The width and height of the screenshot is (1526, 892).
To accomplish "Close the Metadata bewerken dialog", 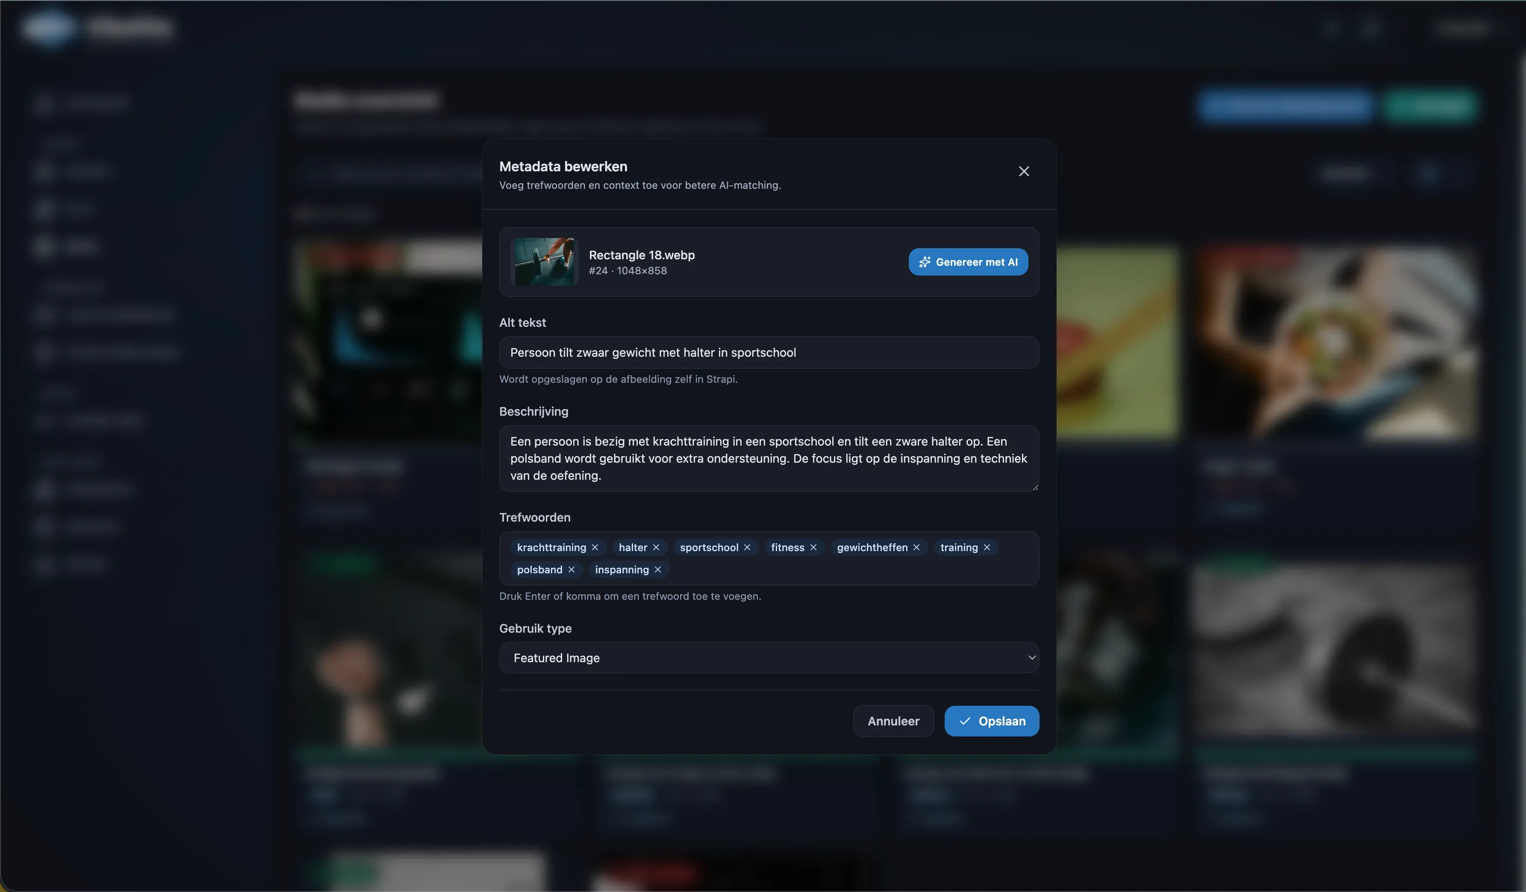I will point(1023,172).
